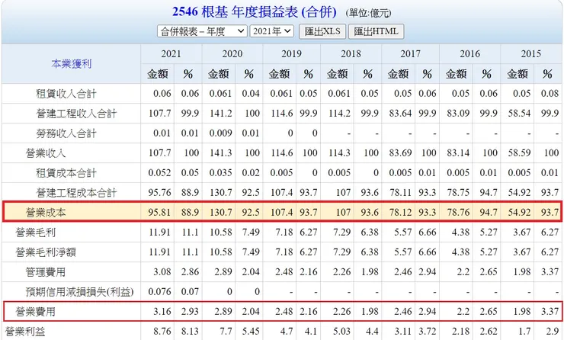
Task: Click the 租賃收入合計 row label
Action: click(x=66, y=94)
